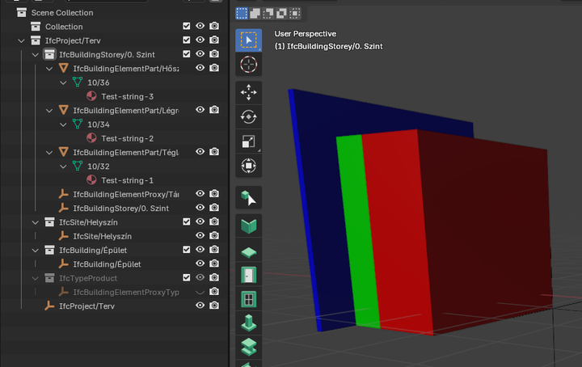Set selection mode to invert
This screenshot has height=367, width=582.
click(282, 14)
